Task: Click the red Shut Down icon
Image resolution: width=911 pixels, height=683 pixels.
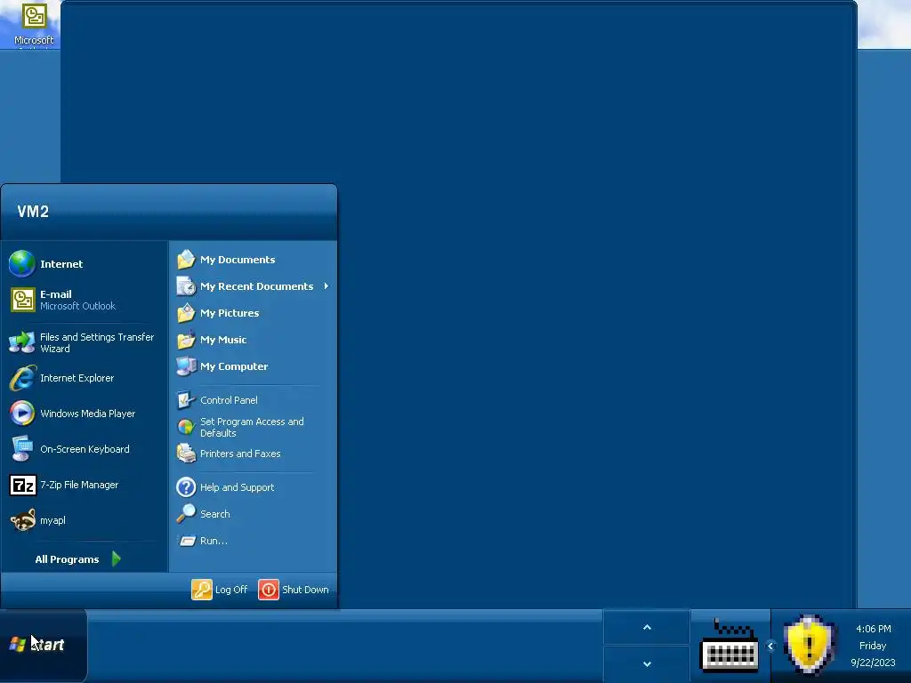Action: point(269,590)
